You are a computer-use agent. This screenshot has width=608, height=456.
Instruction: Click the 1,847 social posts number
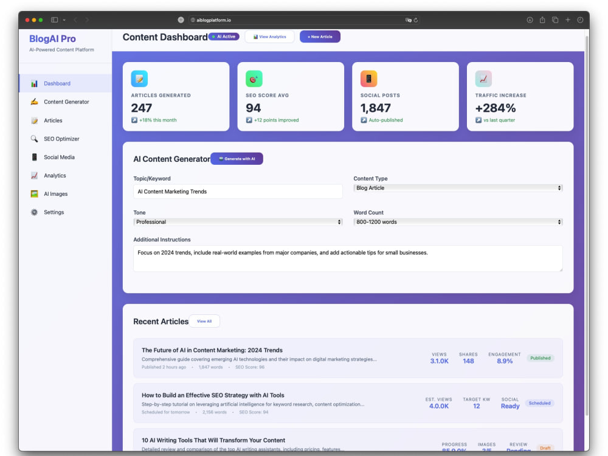pyautogui.click(x=375, y=108)
